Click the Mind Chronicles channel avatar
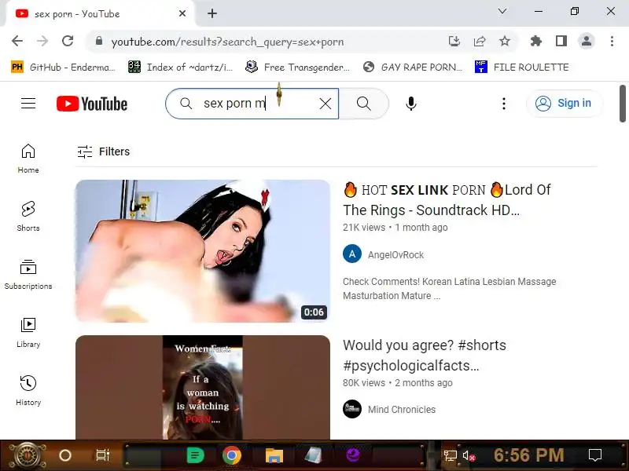 click(352, 409)
